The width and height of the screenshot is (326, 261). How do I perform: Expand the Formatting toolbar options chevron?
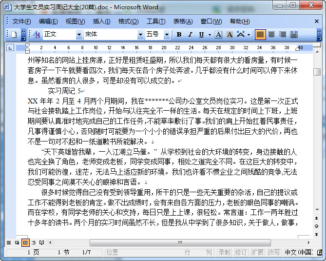(319, 35)
